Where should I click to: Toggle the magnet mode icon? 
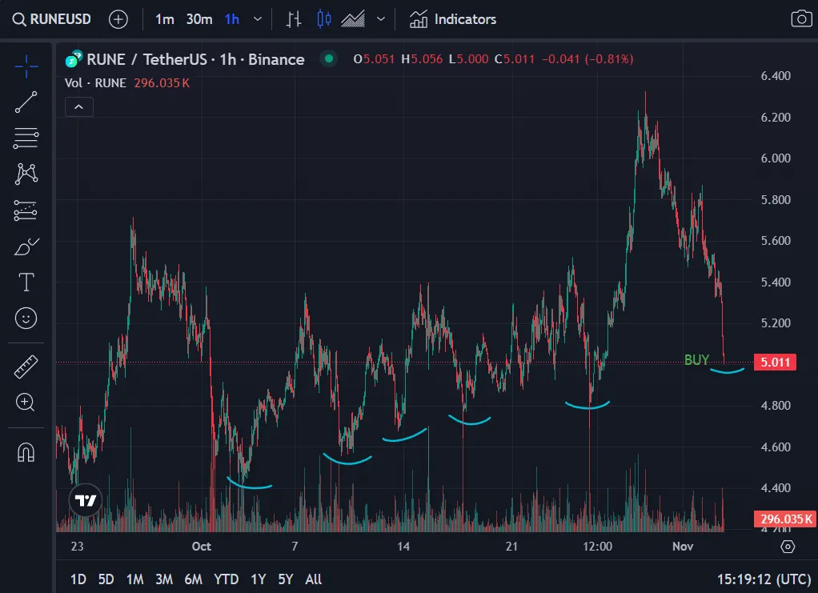(26, 451)
